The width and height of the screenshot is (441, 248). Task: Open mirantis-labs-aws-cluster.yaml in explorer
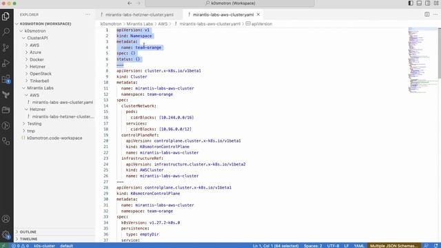tap(63, 103)
